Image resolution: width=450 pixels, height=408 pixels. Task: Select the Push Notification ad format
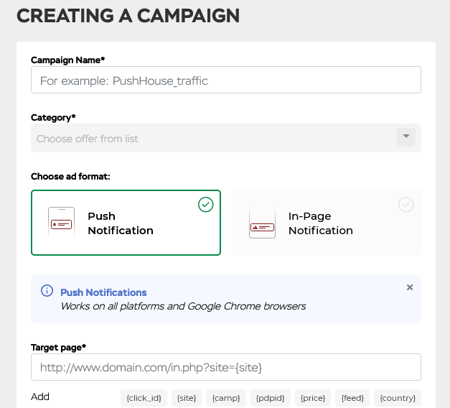126,223
